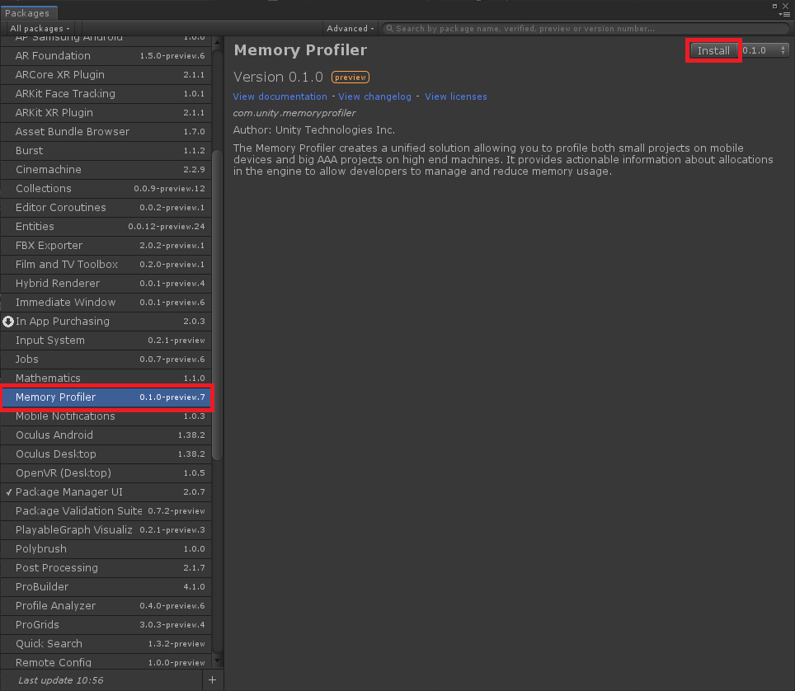Select the Burst package

pyautogui.click(x=106, y=151)
